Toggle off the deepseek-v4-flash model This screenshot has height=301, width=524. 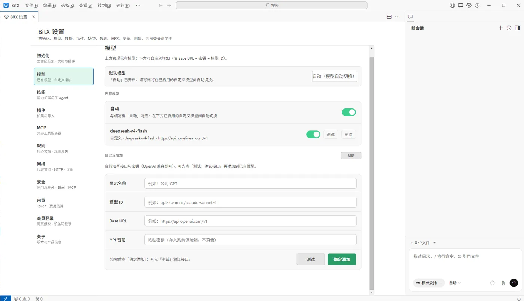(313, 134)
